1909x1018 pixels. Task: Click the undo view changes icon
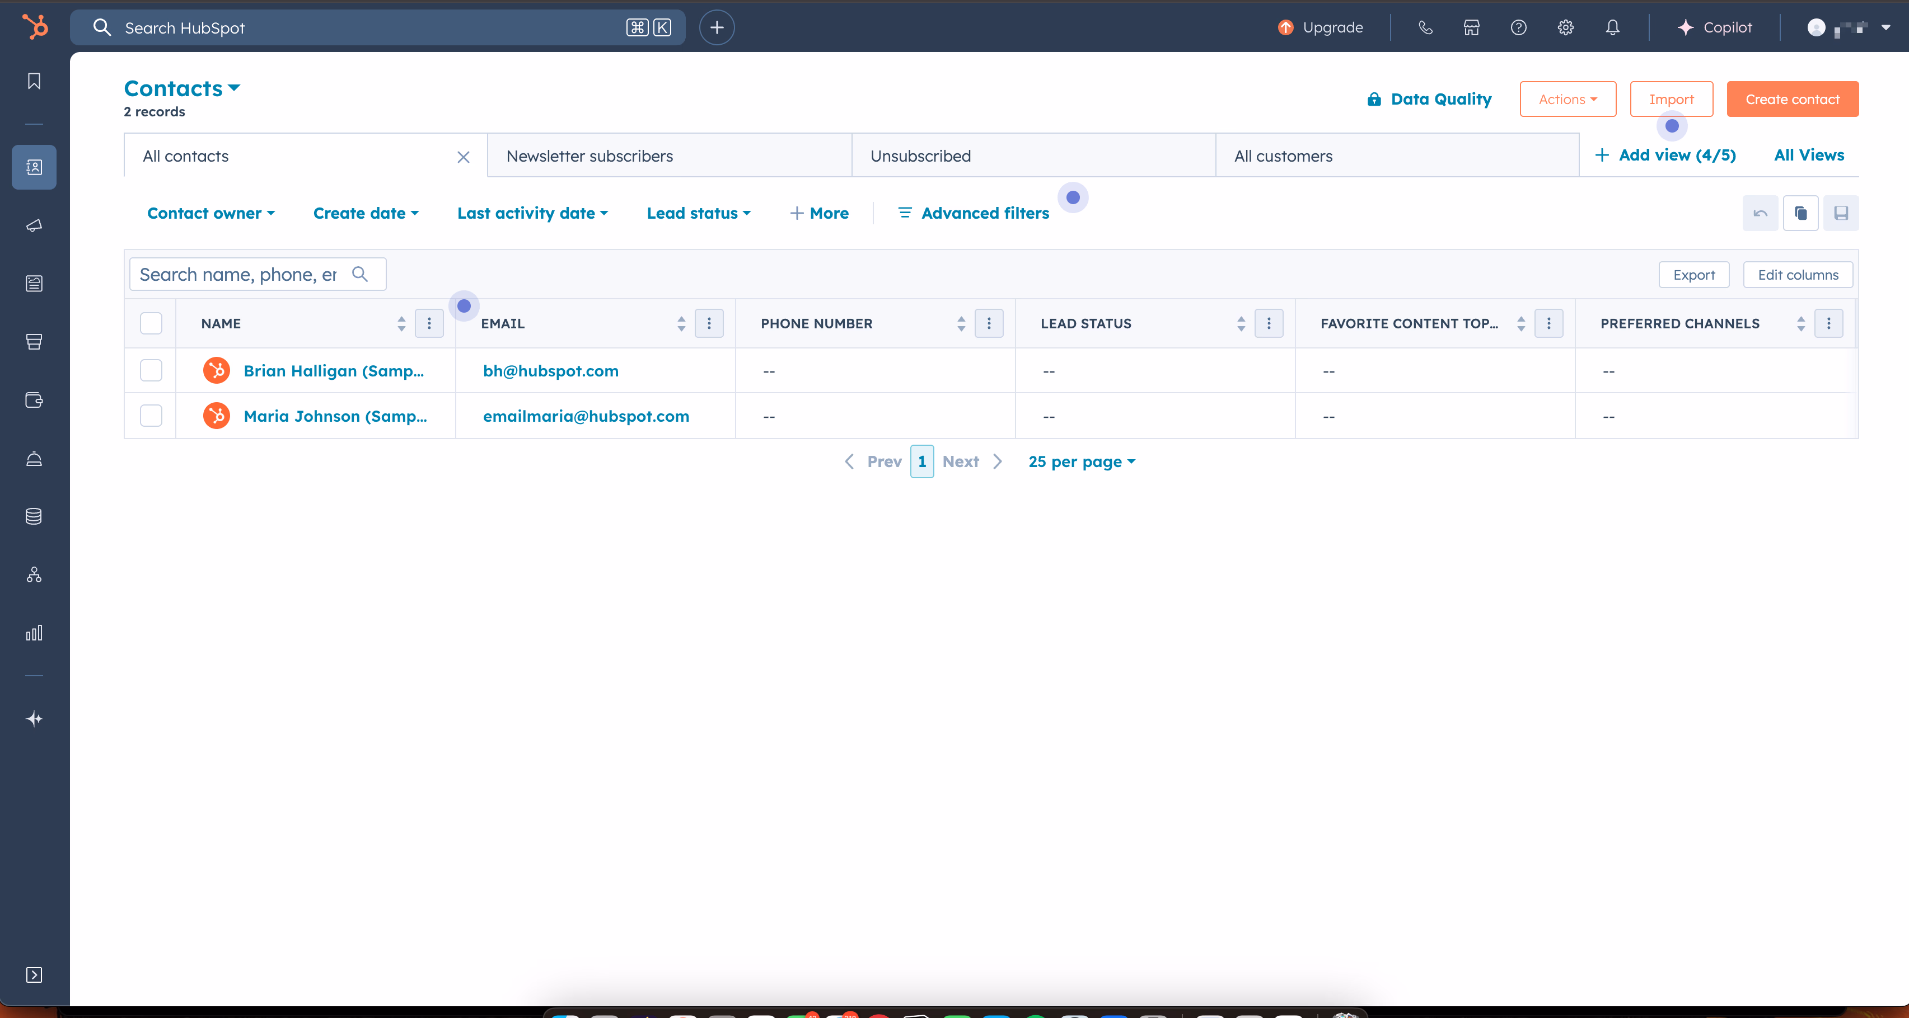pyautogui.click(x=1760, y=213)
